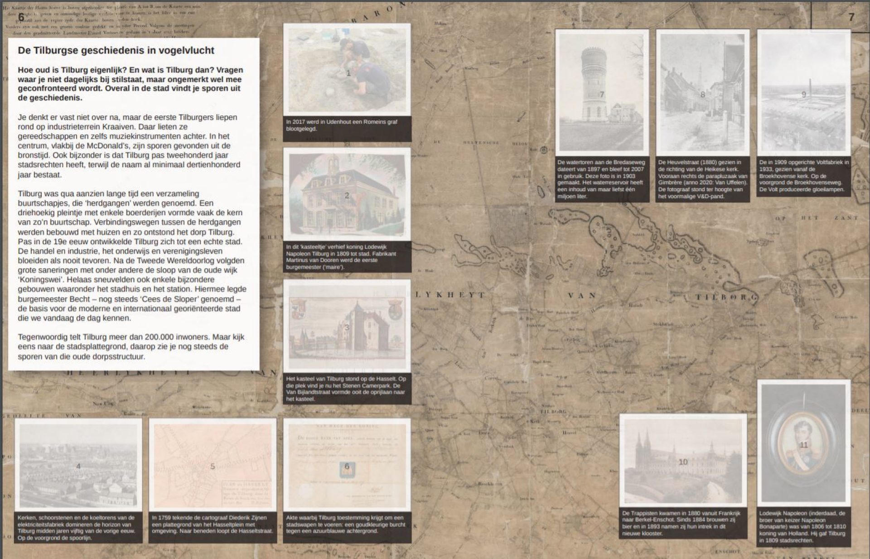Open thumbnail 10 of the Trappist monastery
Screen dimensions: 870x559
pos(683,460)
